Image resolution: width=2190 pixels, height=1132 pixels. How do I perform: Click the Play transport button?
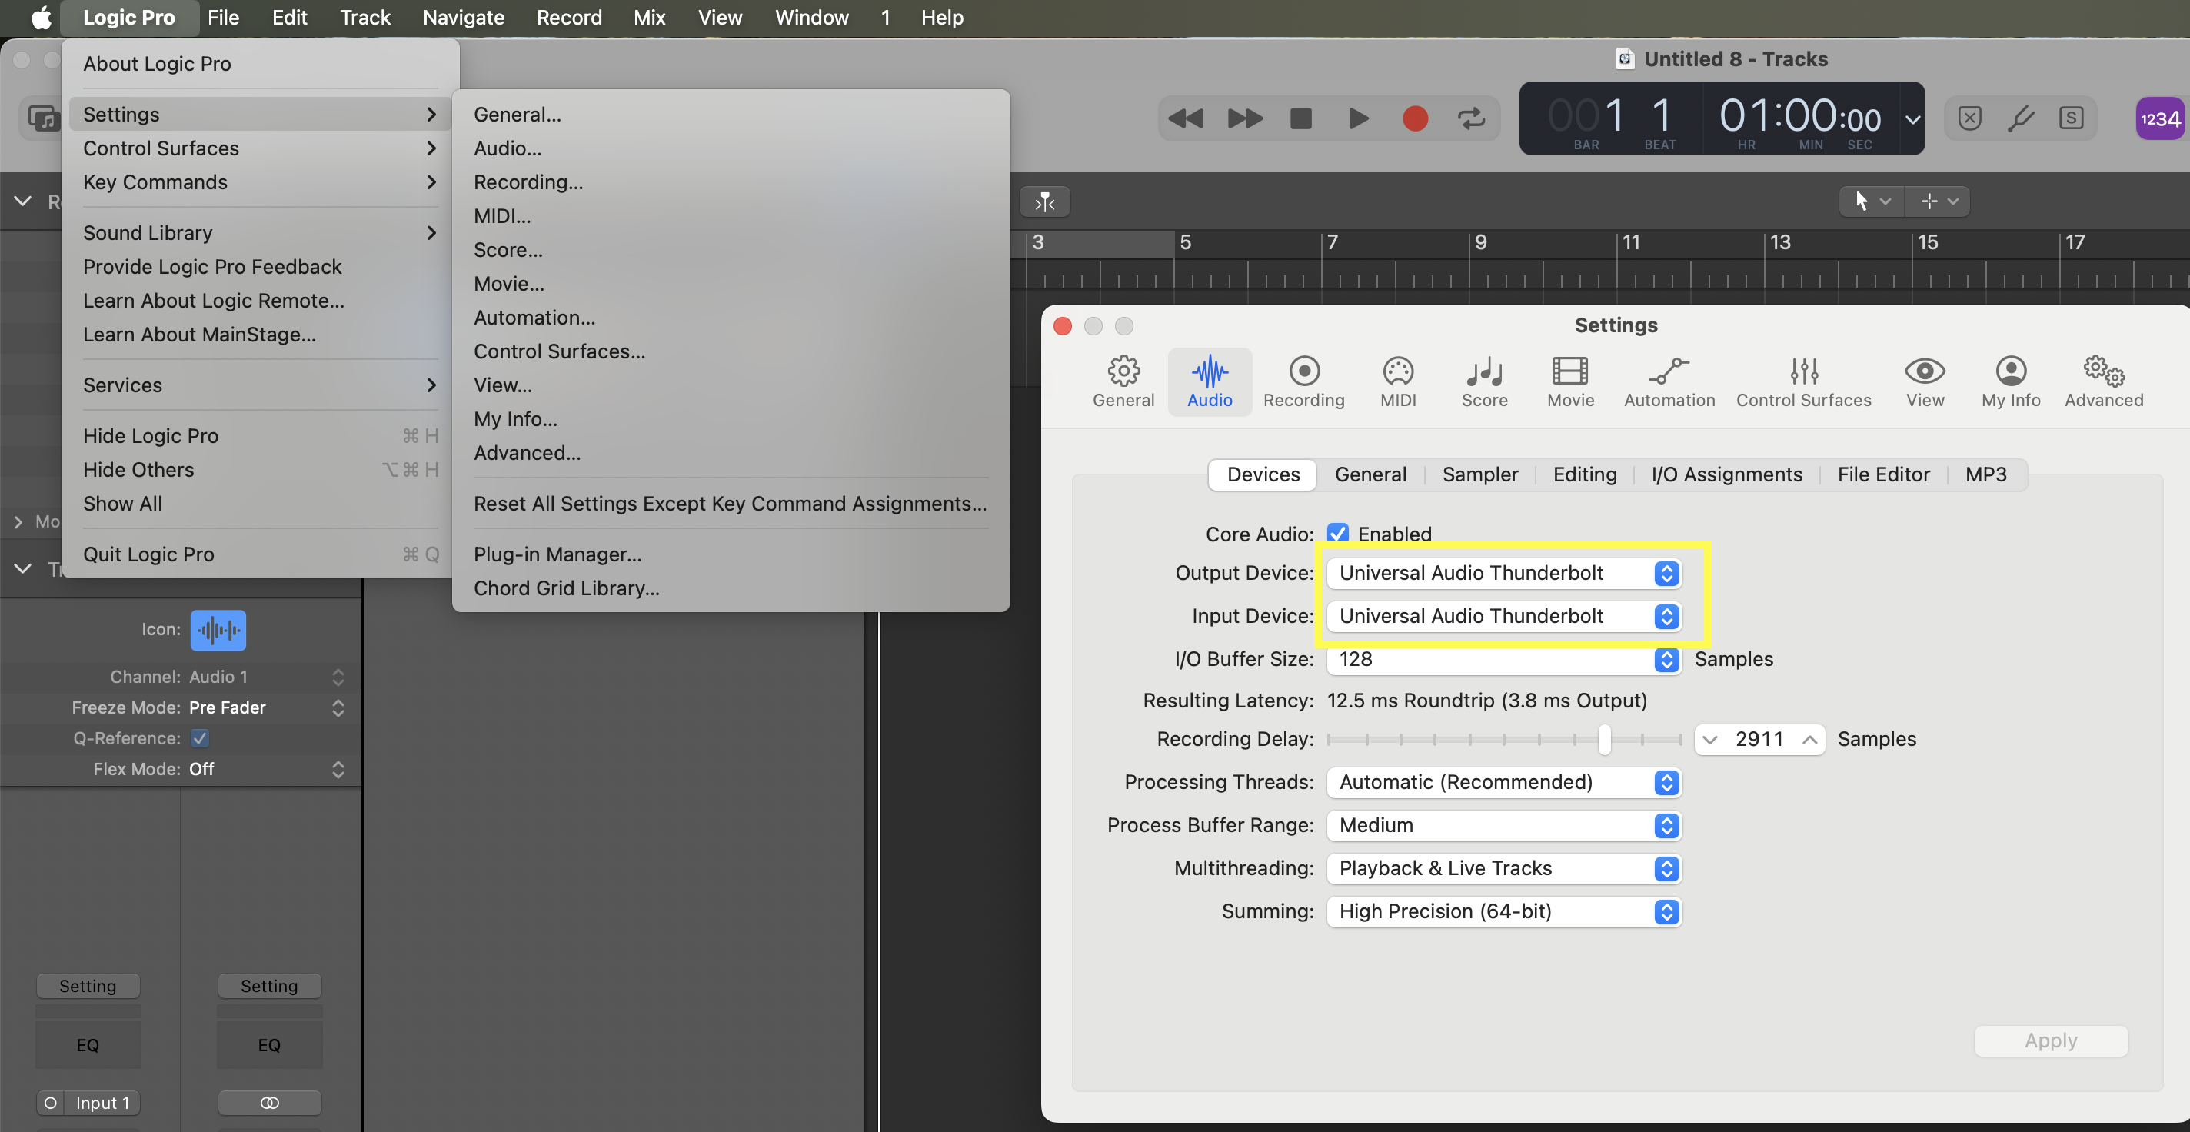click(1358, 118)
